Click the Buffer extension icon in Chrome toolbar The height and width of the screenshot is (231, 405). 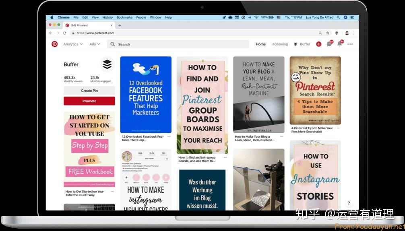click(x=337, y=33)
